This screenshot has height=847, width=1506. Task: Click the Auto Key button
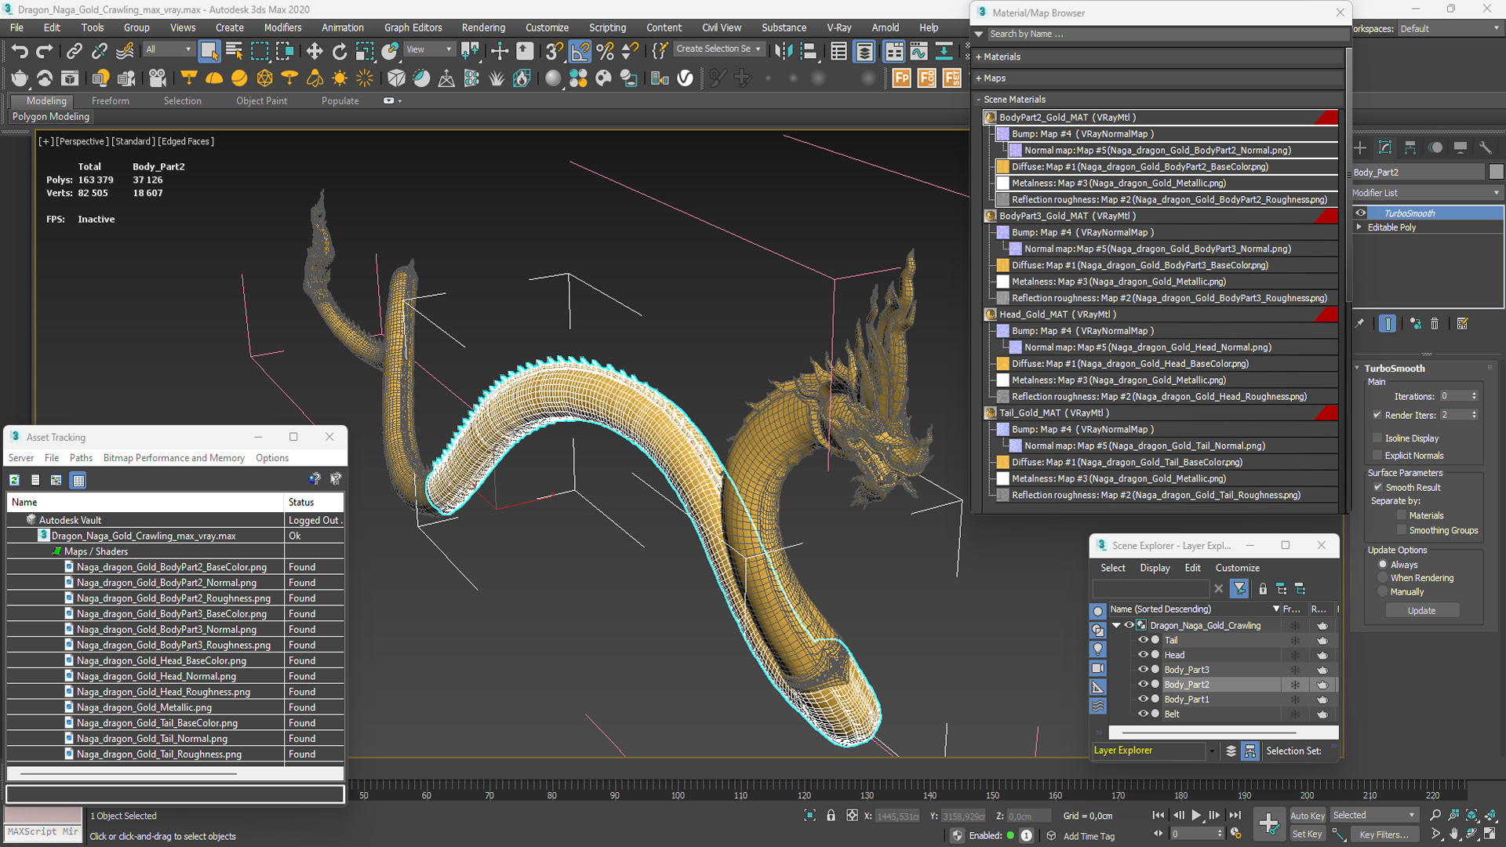pos(1308,816)
